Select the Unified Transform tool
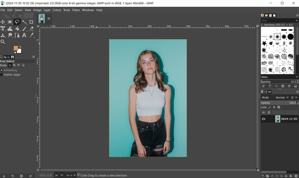The image size is (299, 178). 3,28
